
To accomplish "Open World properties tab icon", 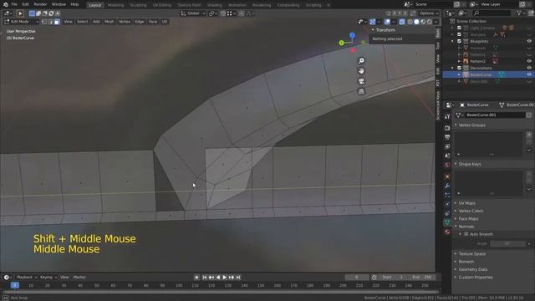I will pyautogui.click(x=447, y=165).
